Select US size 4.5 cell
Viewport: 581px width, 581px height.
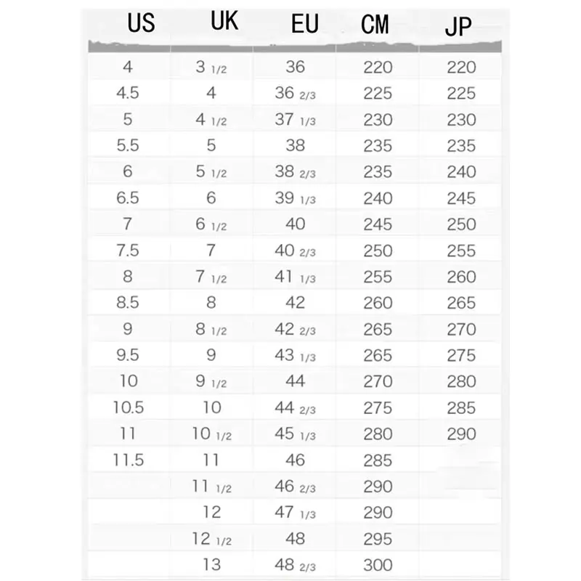[128, 93]
